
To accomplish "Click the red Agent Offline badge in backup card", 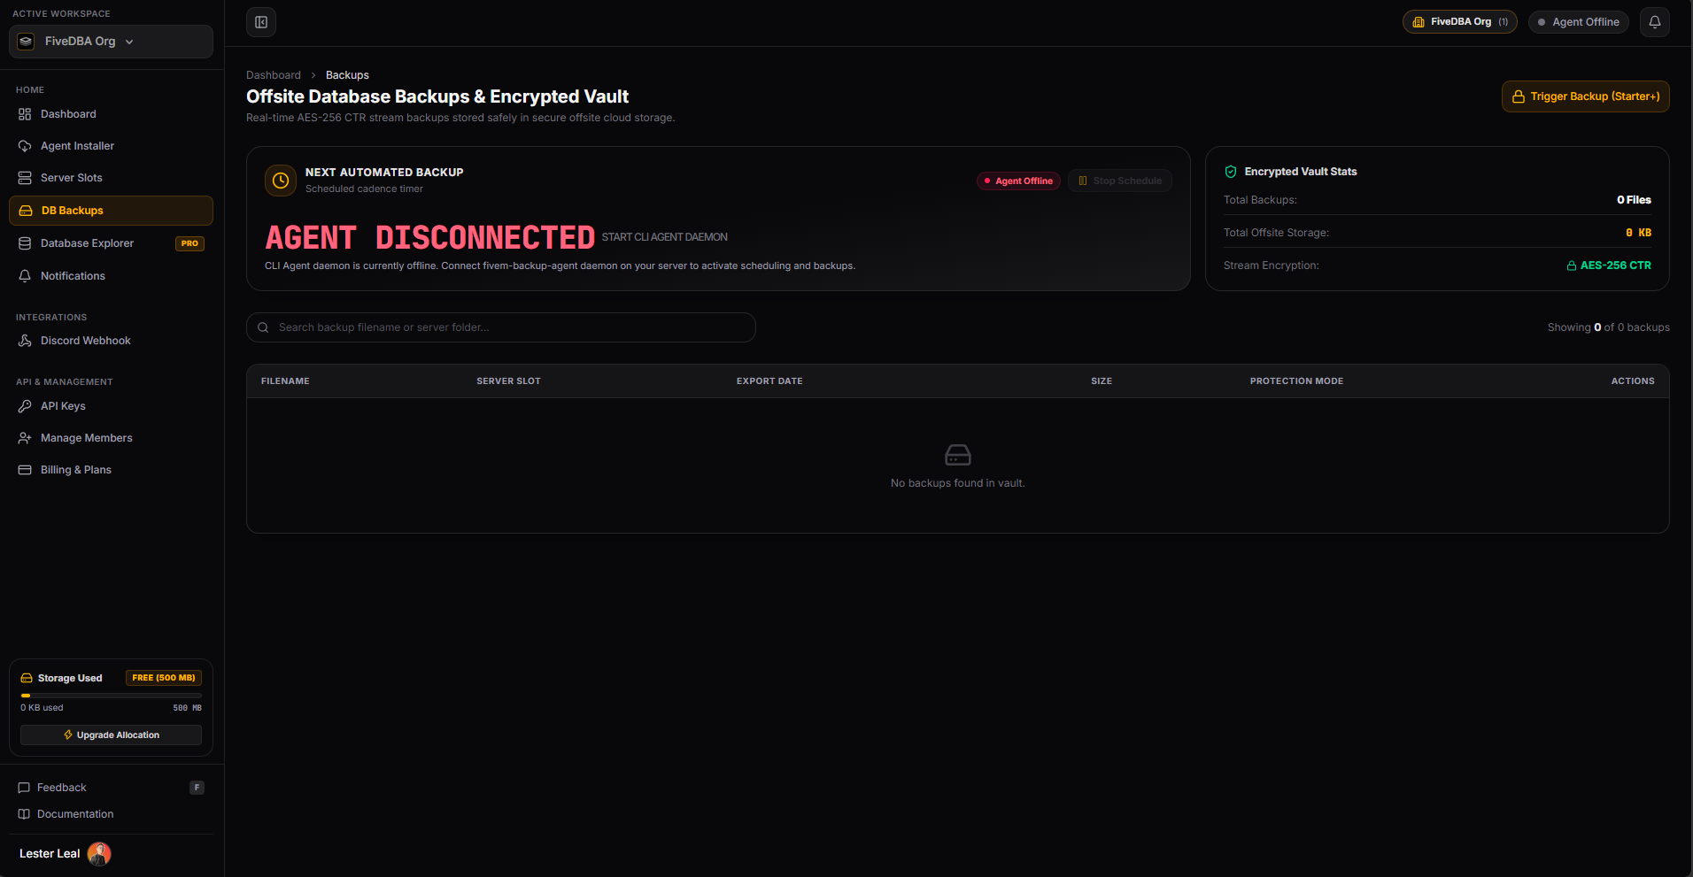I will point(1018,181).
